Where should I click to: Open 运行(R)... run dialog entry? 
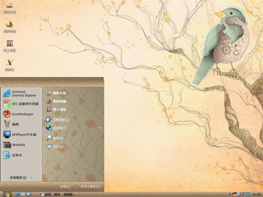coord(56,146)
